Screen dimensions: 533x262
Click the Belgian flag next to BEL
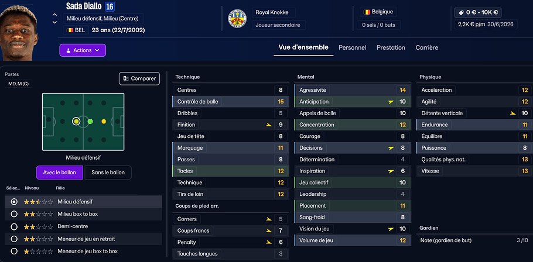pyautogui.click(x=70, y=30)
